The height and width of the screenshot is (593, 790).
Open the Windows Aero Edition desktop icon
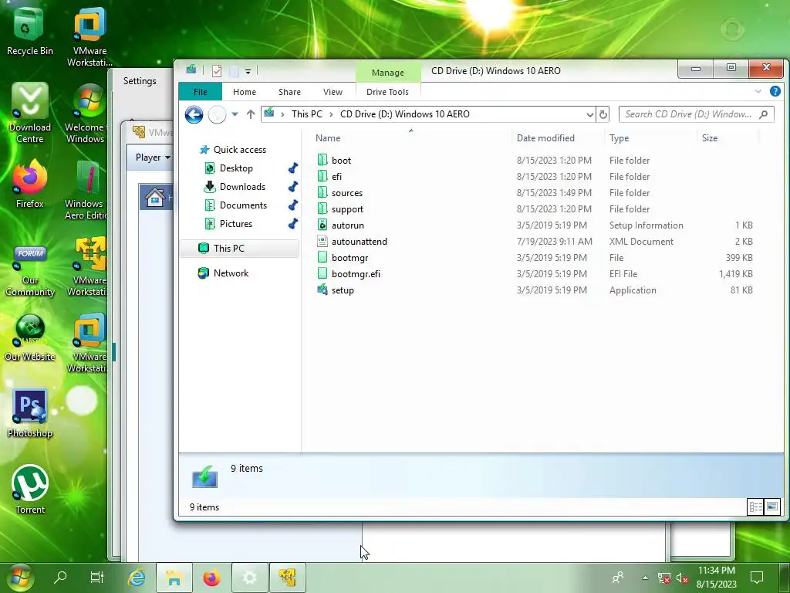[x=86, y=190]
